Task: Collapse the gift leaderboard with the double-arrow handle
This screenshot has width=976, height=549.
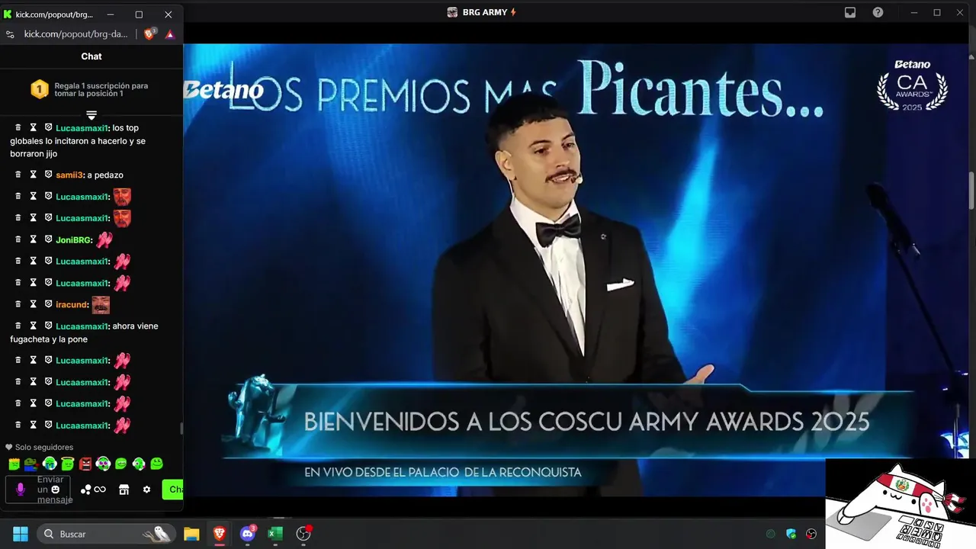Action: click(x=91, y=115)
